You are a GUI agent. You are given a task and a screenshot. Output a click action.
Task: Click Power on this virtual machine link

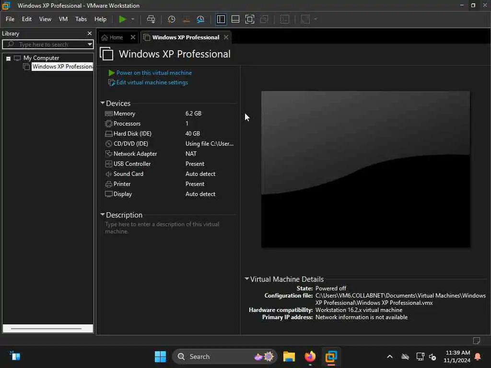click(x=154, y=73)
